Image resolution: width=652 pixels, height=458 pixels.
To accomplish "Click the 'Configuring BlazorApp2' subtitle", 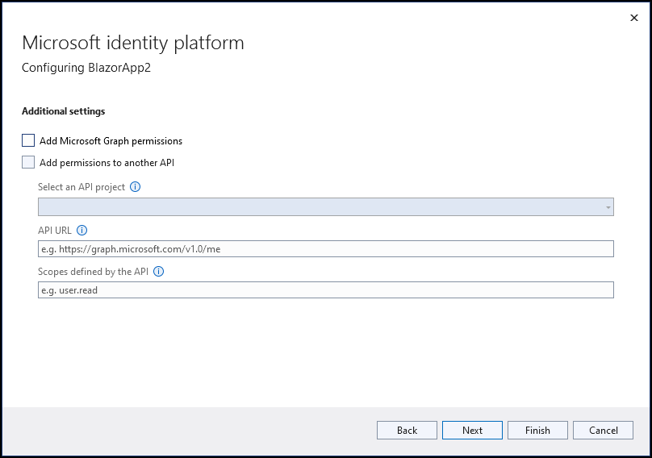I will tap(86, 68).
